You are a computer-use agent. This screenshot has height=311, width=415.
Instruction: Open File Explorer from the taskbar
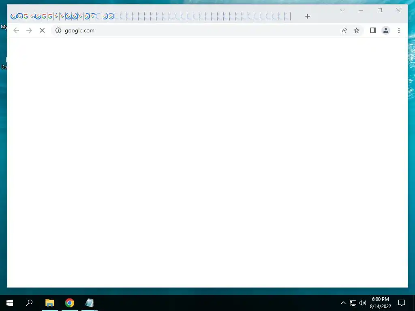(49, 303)
